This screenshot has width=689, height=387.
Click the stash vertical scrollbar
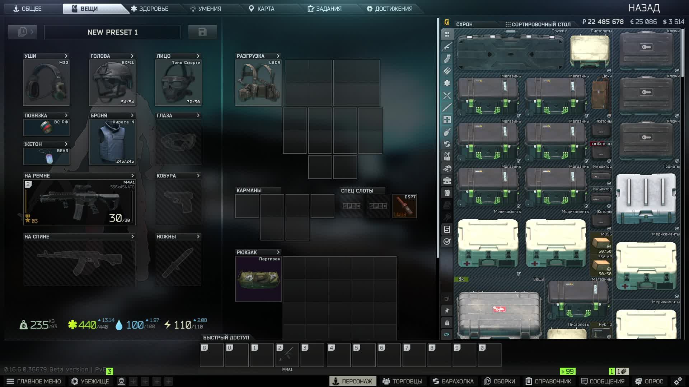click(683, 53)
